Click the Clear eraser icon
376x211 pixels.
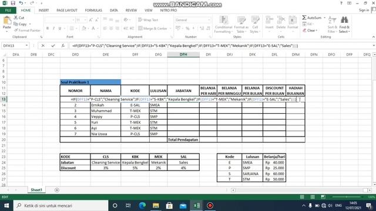(304, 30)
